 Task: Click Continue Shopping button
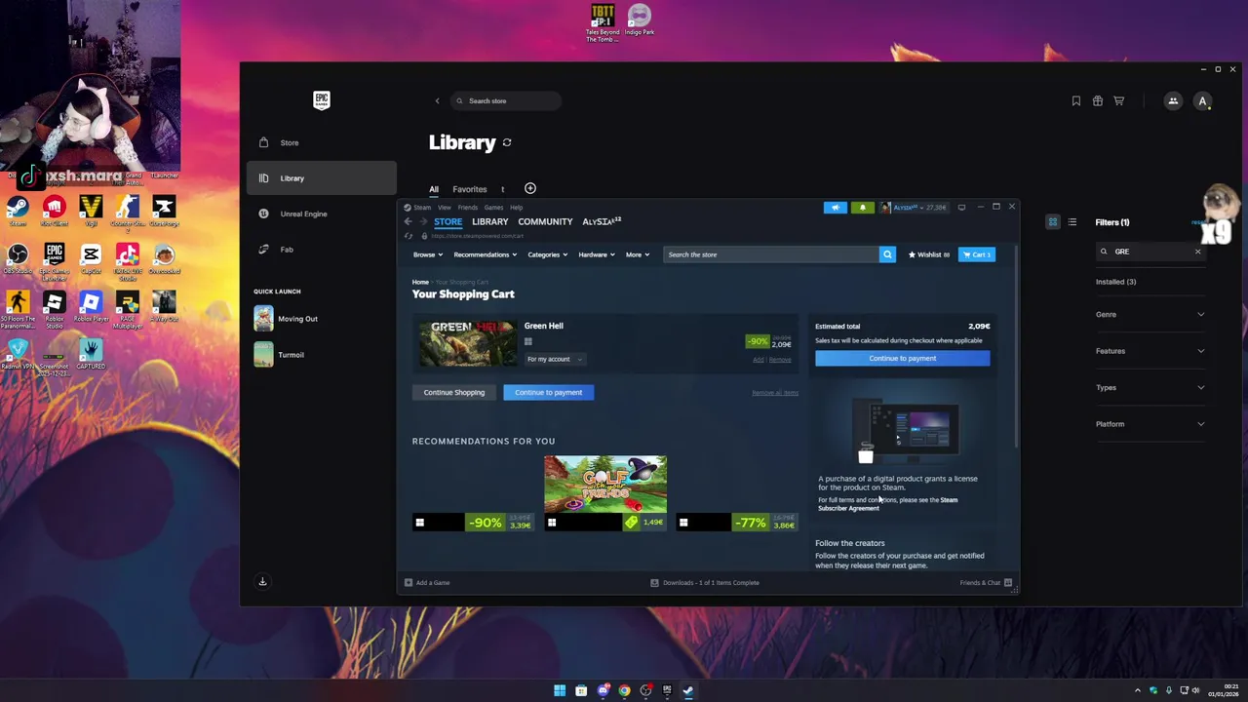click(x=453, y=392)
